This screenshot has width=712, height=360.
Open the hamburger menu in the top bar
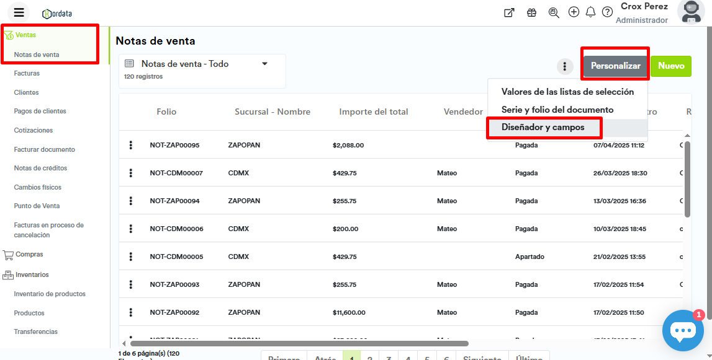(19, 12)
